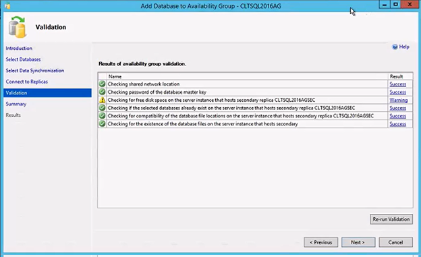Maximize the Add Database wizard window
This screenshot has height=257, width=421.
tap(395, 5)
